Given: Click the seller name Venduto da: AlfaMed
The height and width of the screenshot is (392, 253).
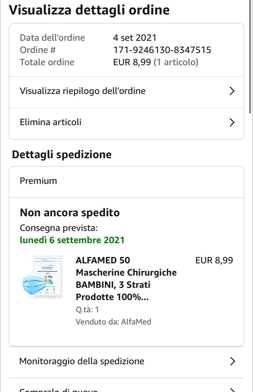Looking at the screenshot, I should coord(113,322).
